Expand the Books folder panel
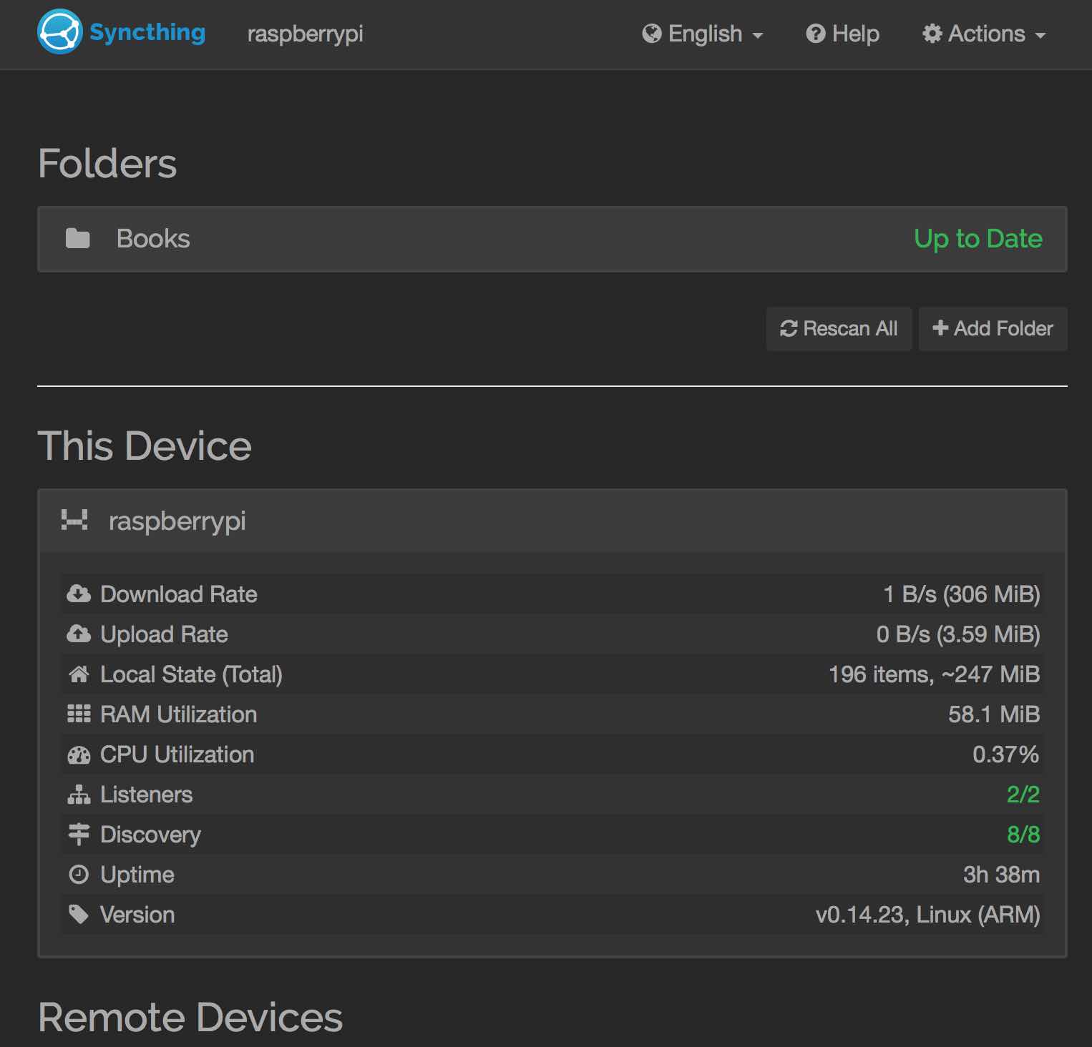Screen dimensions: 1092x1047 coord(552,239)
